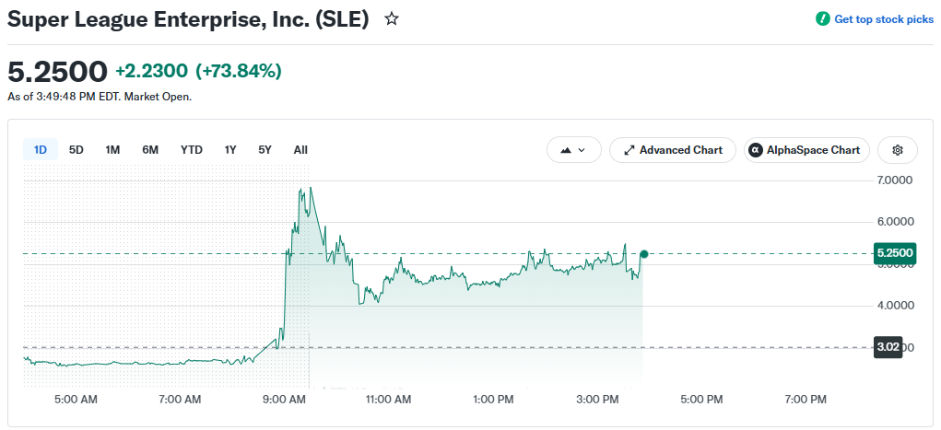Click the previous close 3.02 label
Image resolution: width=941 pixels, height=430 pixels.
click(x=888, y=347)
